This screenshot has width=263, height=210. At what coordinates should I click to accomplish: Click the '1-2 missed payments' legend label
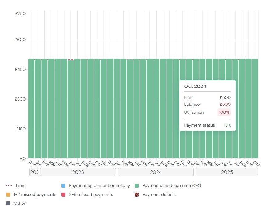(x=35, y=195)
